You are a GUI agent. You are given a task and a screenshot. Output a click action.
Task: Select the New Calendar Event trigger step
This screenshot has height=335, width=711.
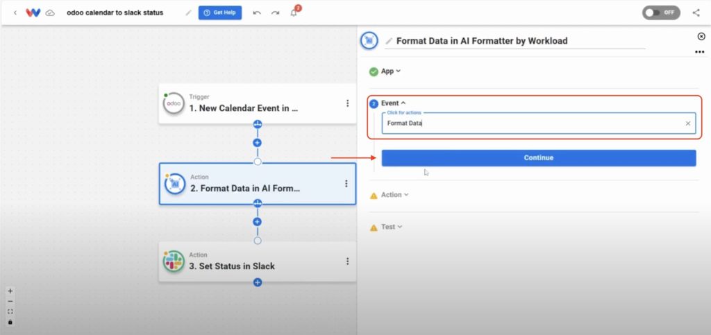(x=258, y=103)
